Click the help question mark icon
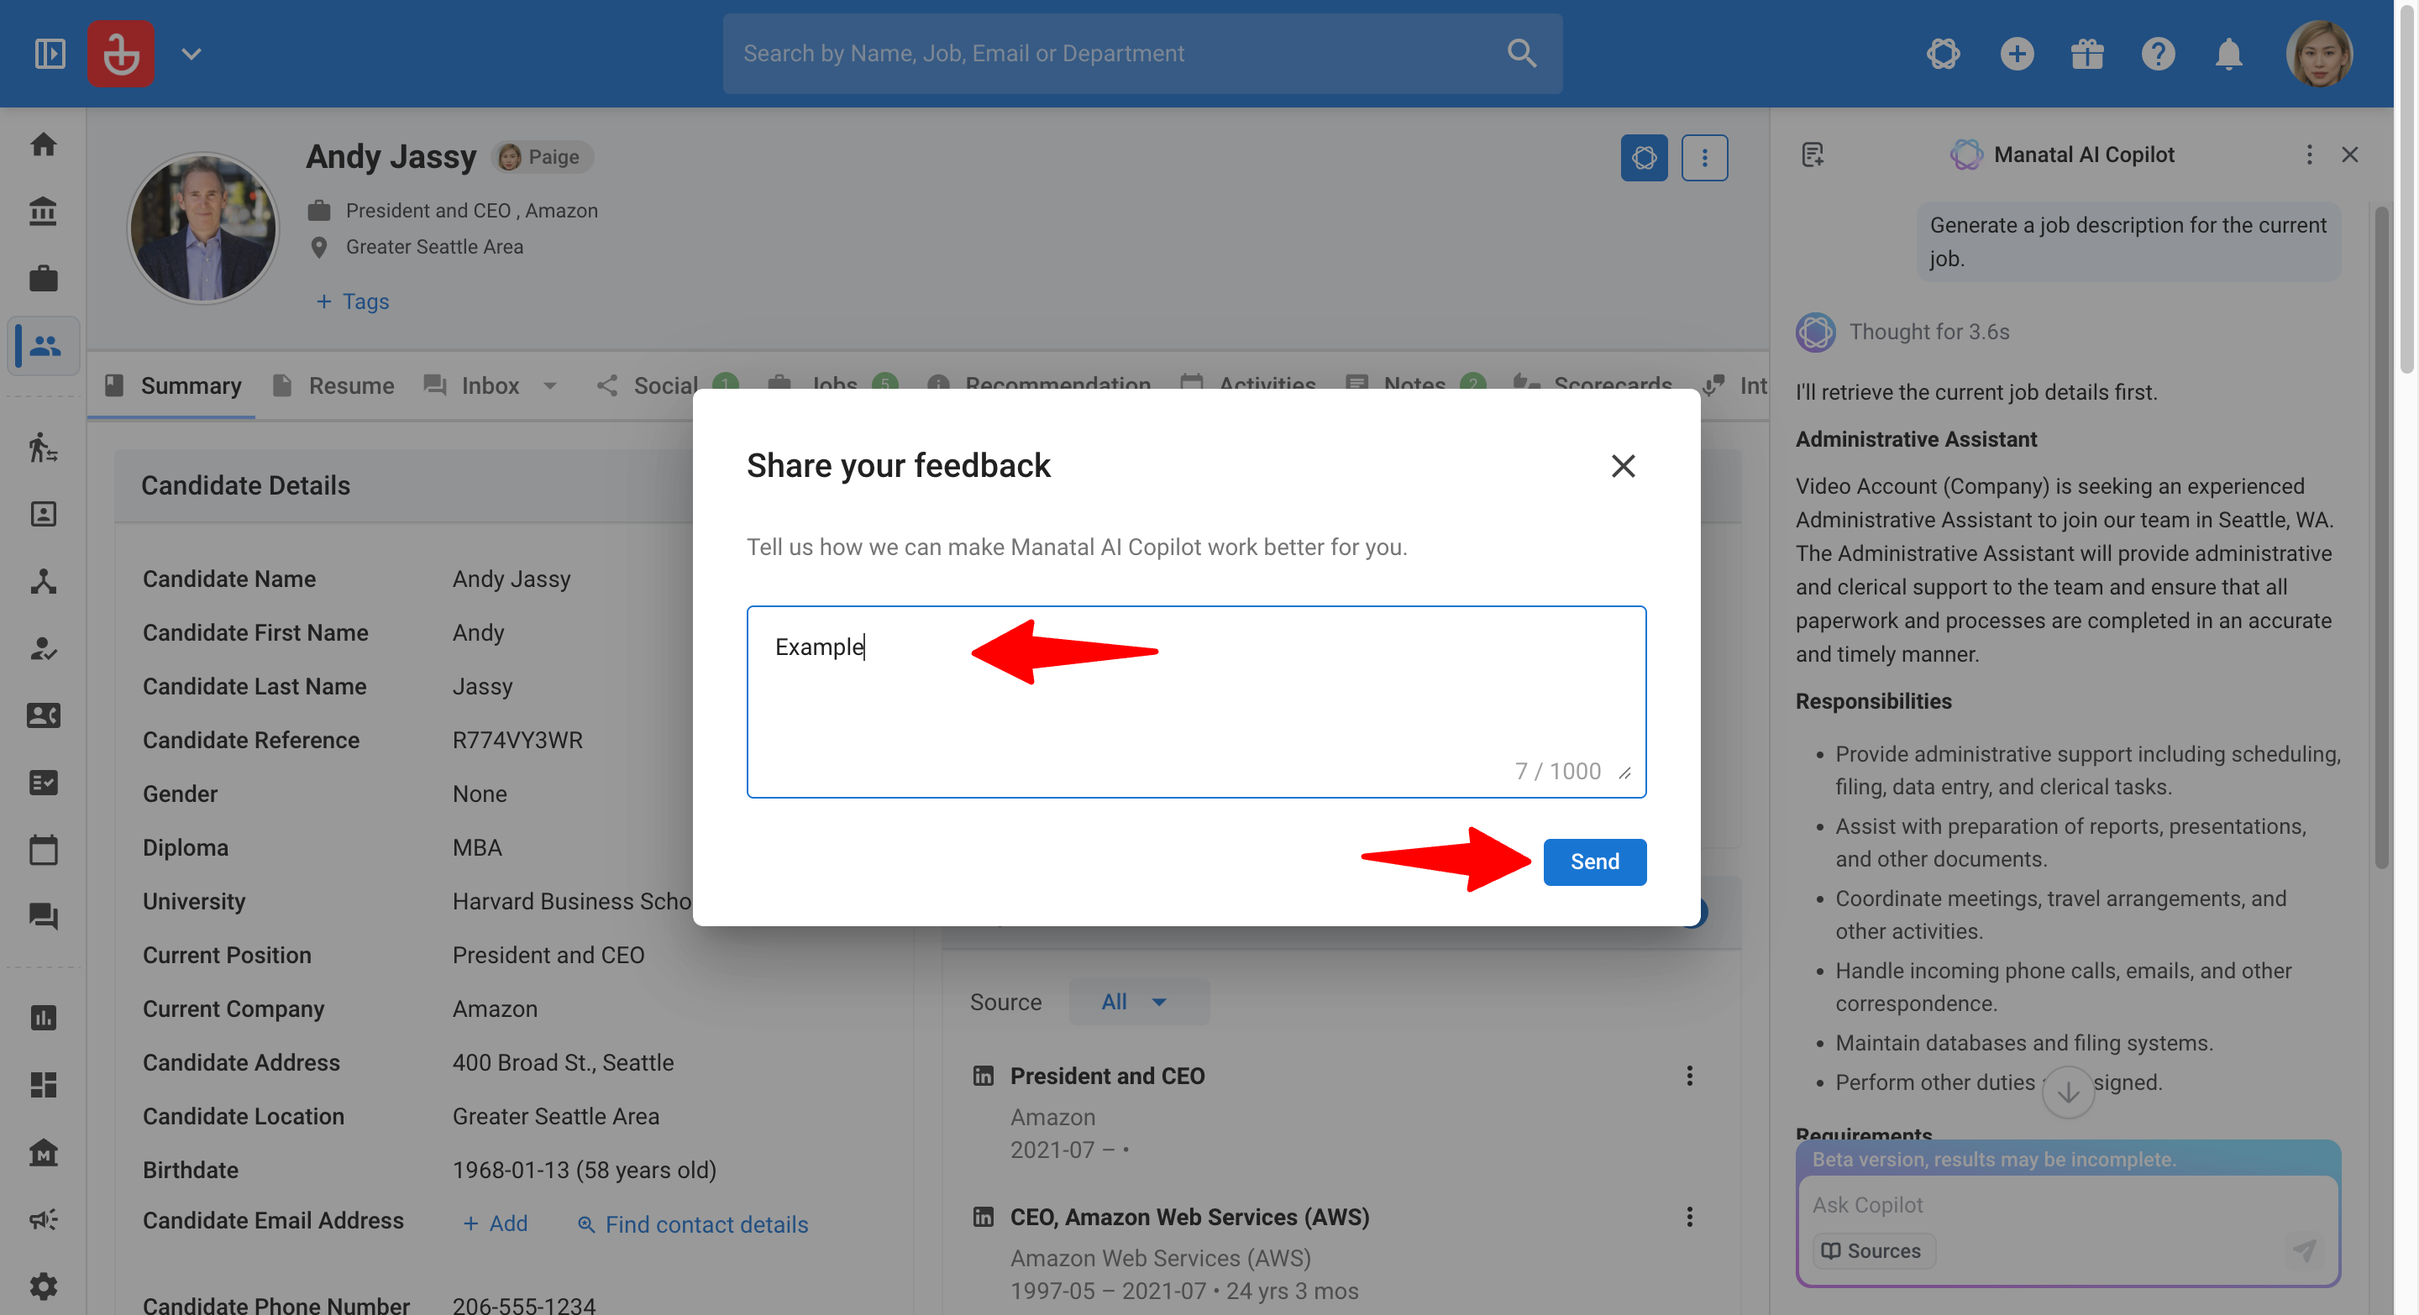 (x=2158, y=54)
